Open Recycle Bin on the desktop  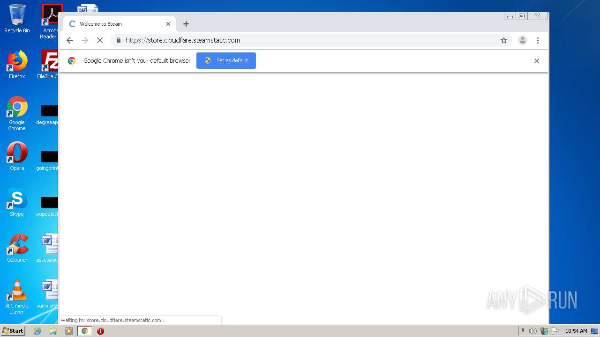pyautogui.click(x=17, y=19)
